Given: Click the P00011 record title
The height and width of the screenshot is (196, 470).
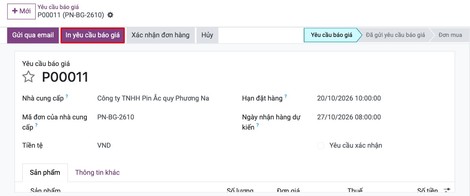Looking at the screenshot, I should [x=65, y=77].
